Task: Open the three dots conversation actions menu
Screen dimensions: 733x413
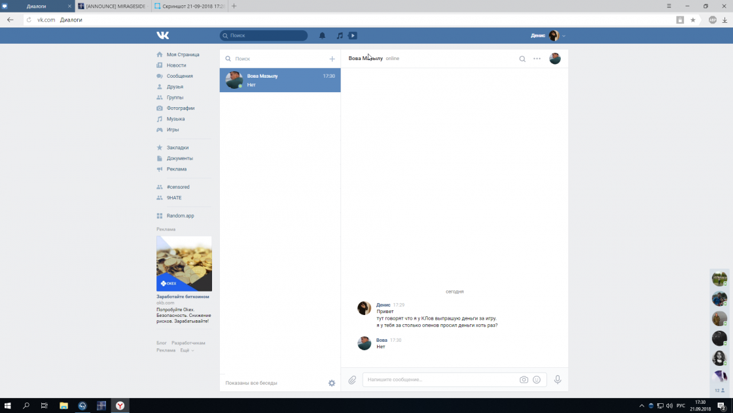Action: [x=537, y=59]
